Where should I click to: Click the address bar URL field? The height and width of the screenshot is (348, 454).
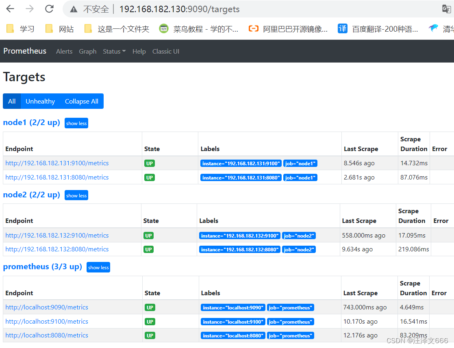click(x=180, y=9)
